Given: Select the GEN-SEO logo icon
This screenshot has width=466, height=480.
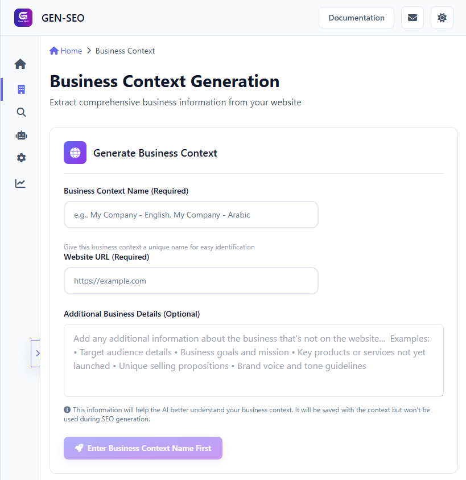Looking at the screenshot, I should coord(23,17).
